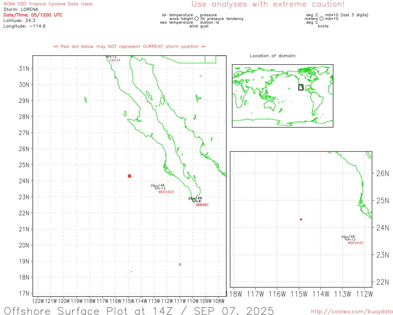Select the WDE4433 station circle on zoomed map

tap(347, 238)
